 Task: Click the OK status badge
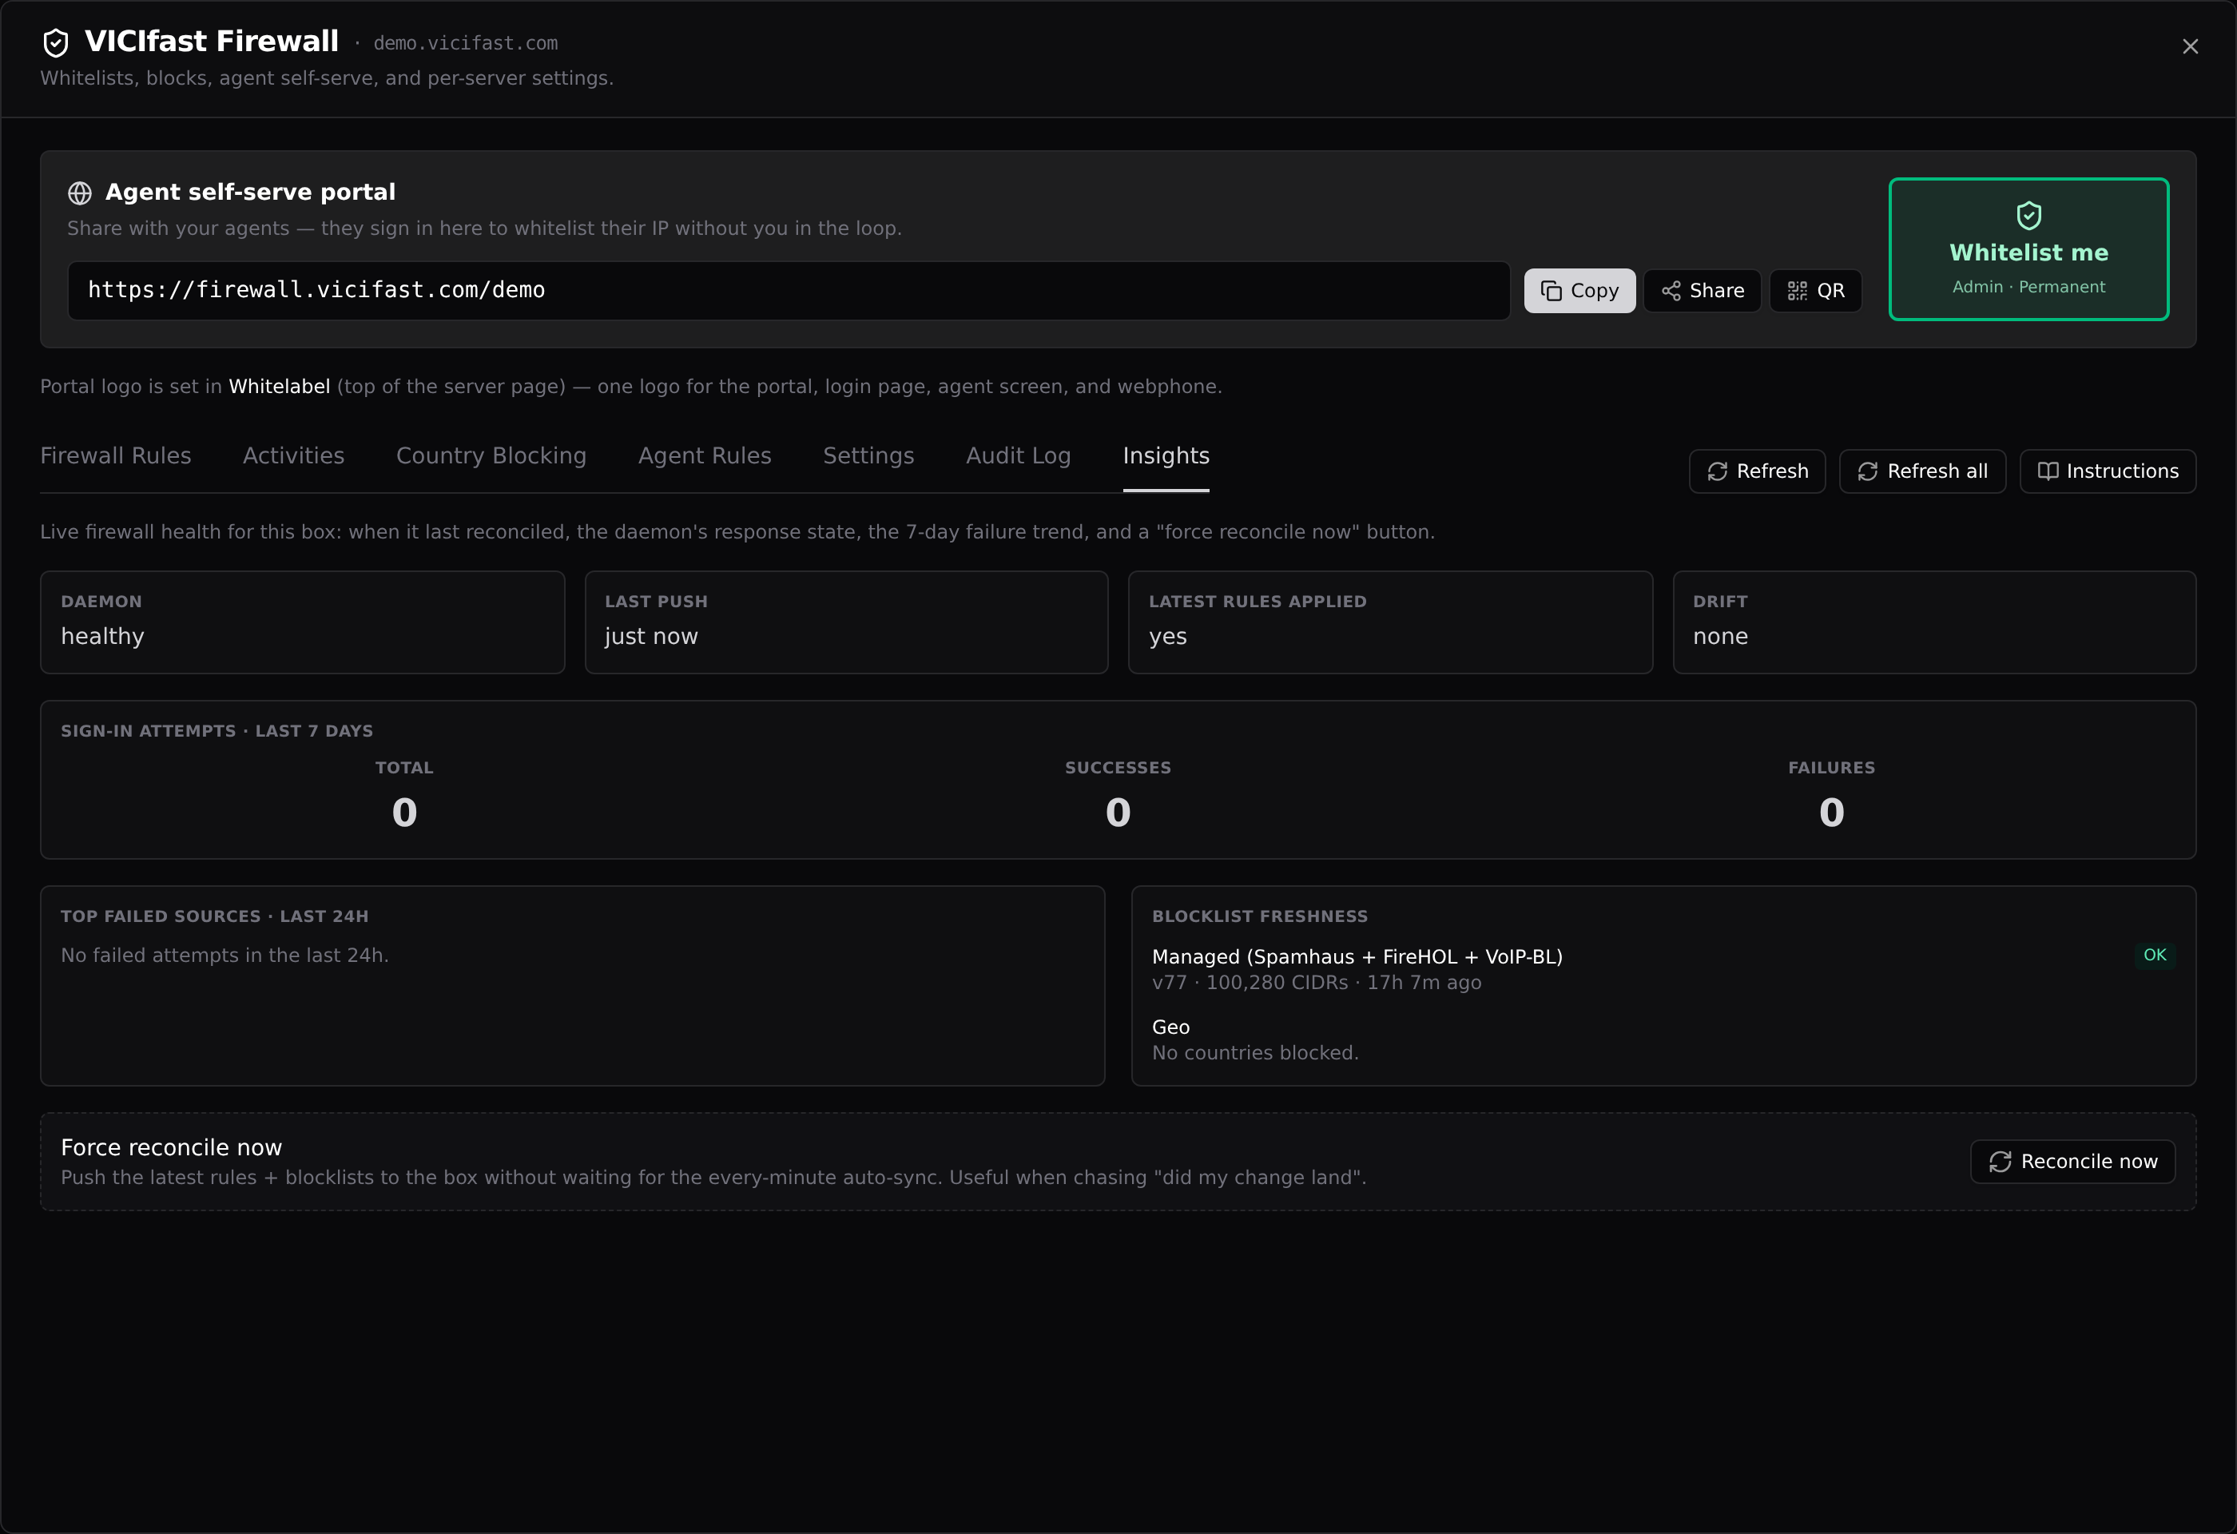pos(2154,956)
